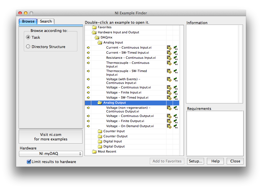Click the Favorites folder icon
The width and height of the screenshot is (262, 189).
coord(94,27)
